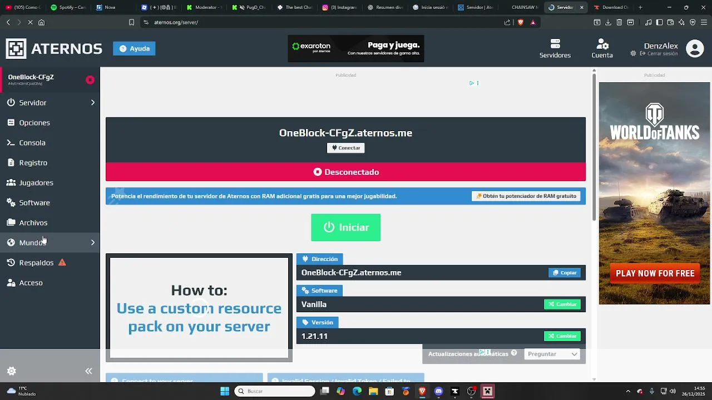Switch to the Instagram browser tab
Screen dimensions: 712x400
(x=340, y=7)
